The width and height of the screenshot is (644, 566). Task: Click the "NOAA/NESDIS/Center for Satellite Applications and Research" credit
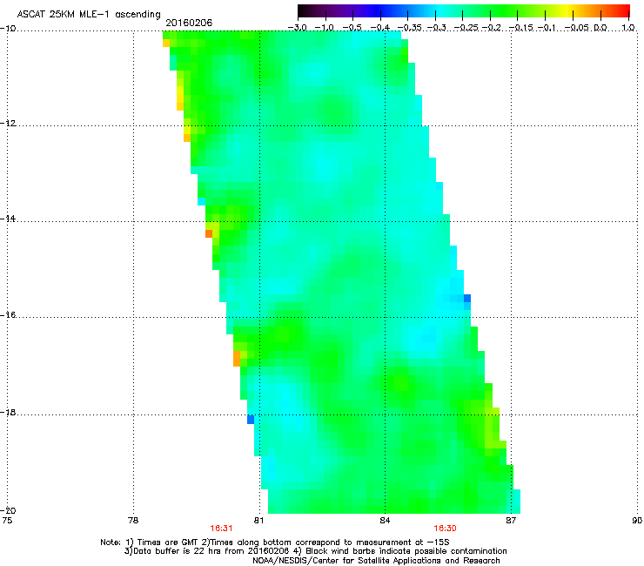click(376, 561)
